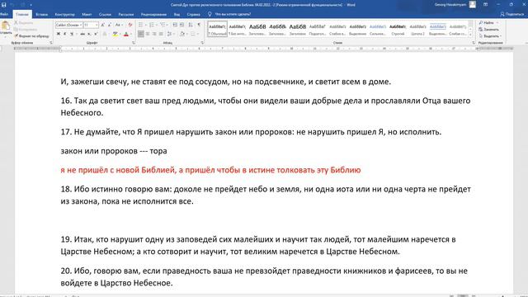Click the Share (Поделиться) button
528x297 pixels.
(511, 14)
